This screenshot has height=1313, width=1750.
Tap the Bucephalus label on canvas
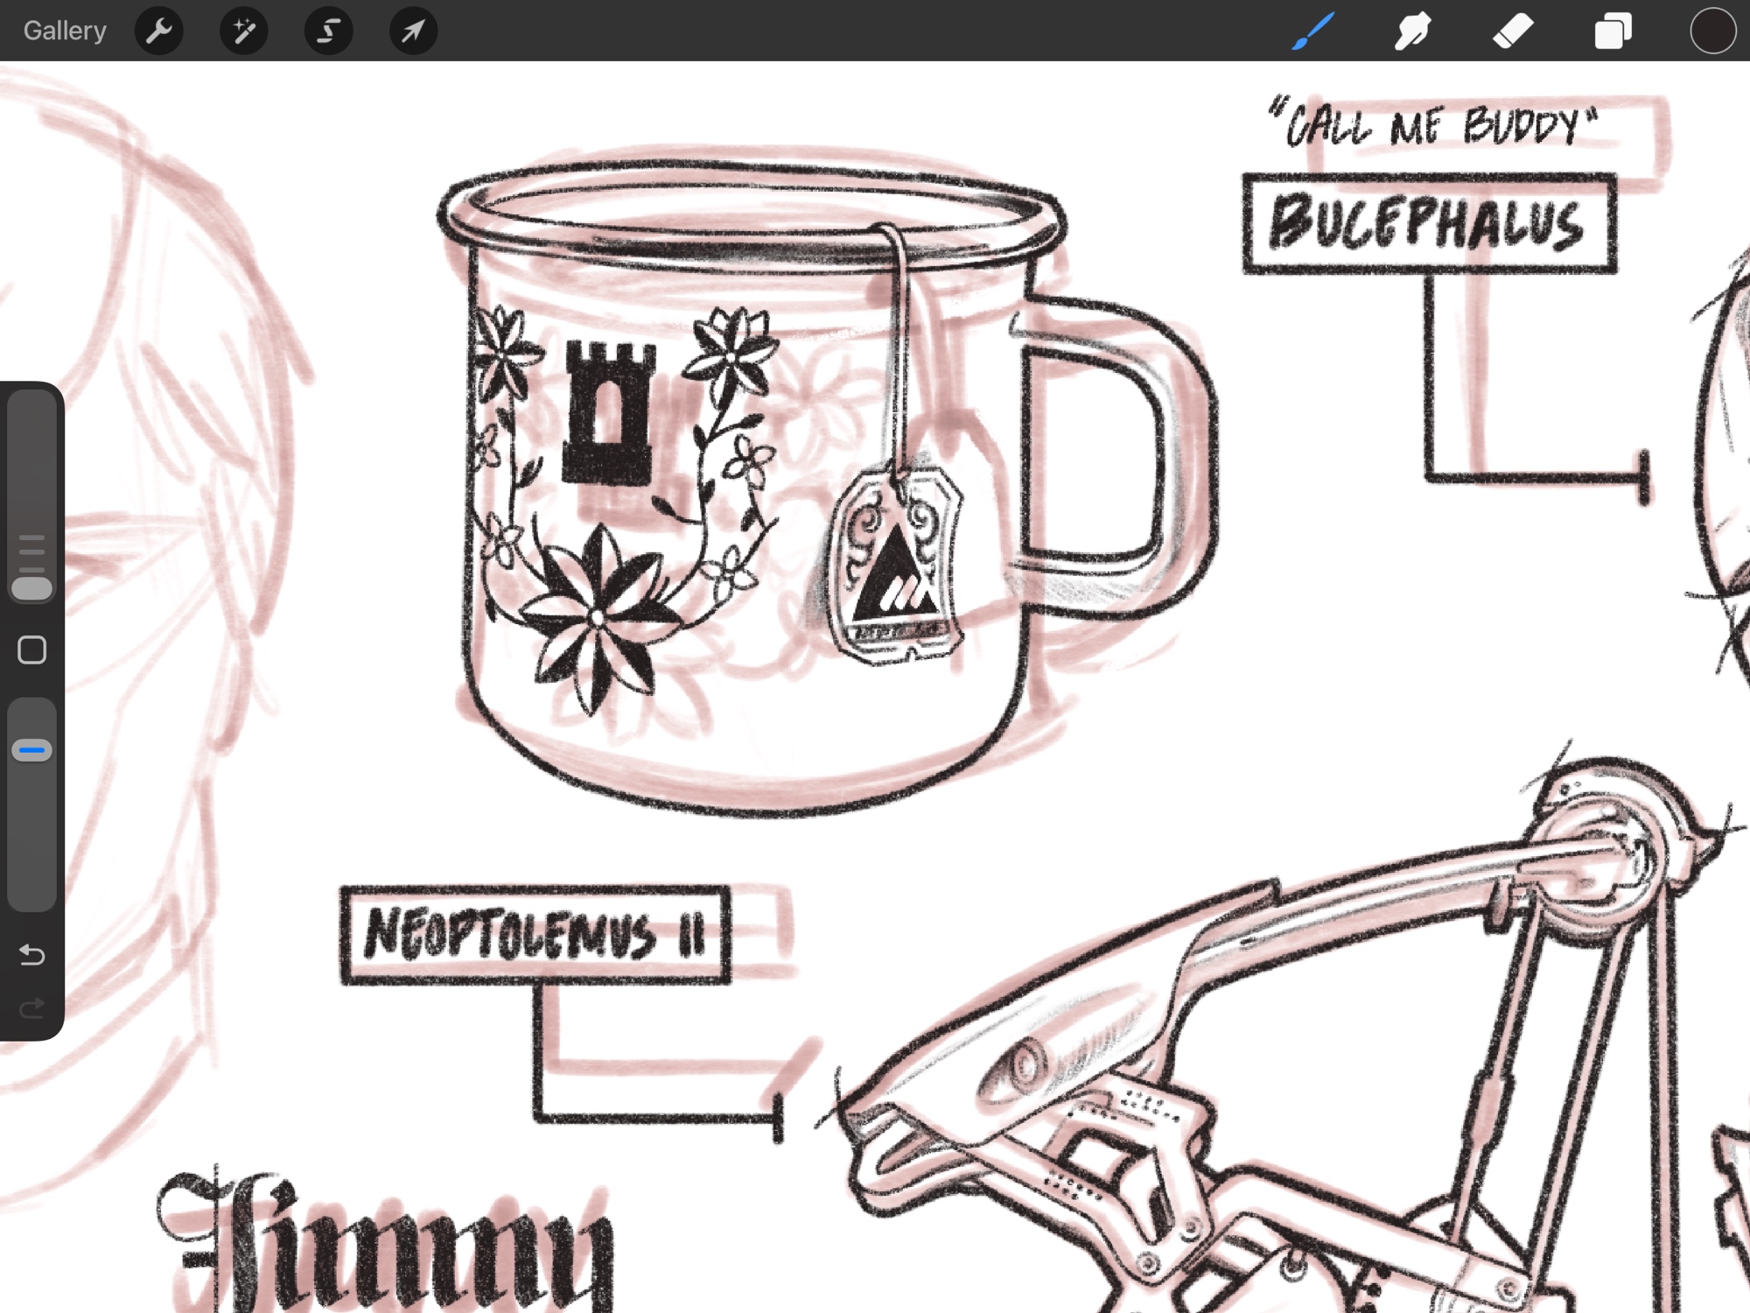pyautogui.click(x=1429, y=224)
